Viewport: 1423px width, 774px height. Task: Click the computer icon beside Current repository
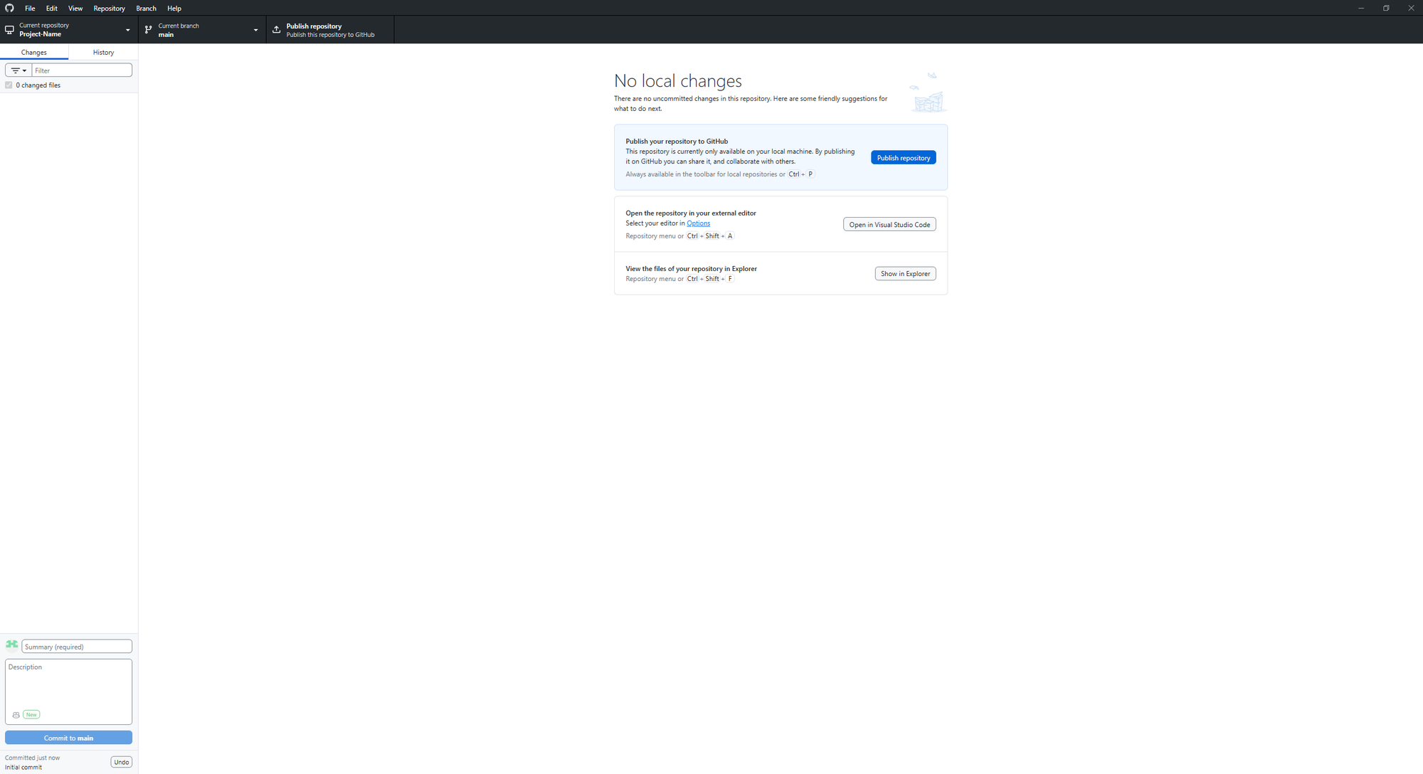[9, 30]
